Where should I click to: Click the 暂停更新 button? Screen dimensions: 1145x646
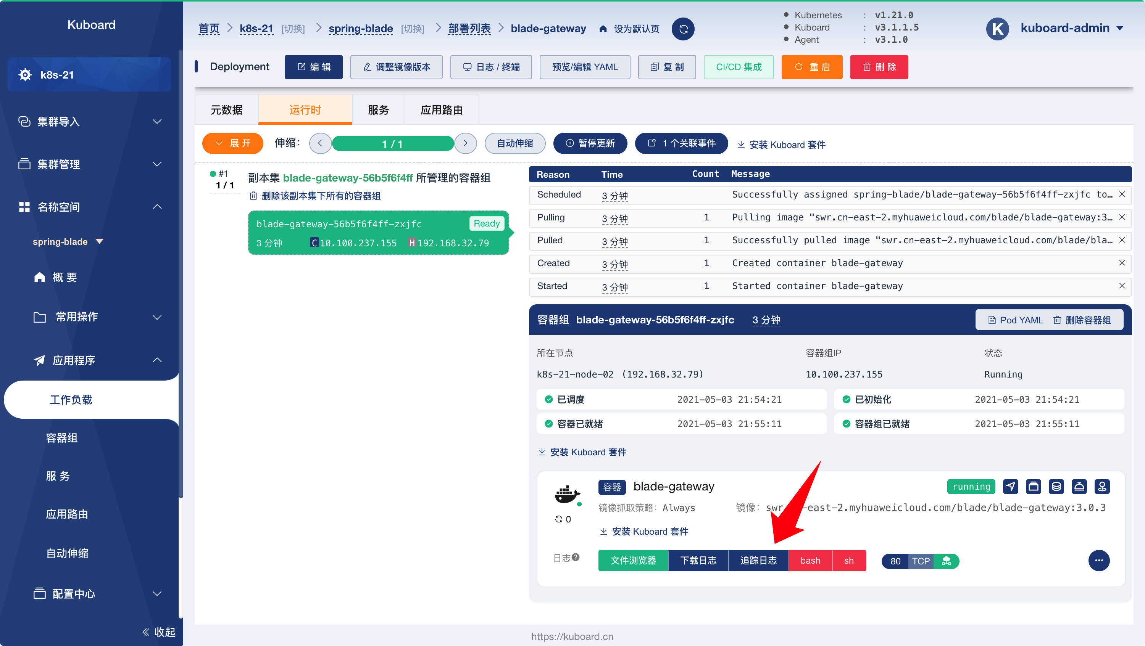coord(590,143)
